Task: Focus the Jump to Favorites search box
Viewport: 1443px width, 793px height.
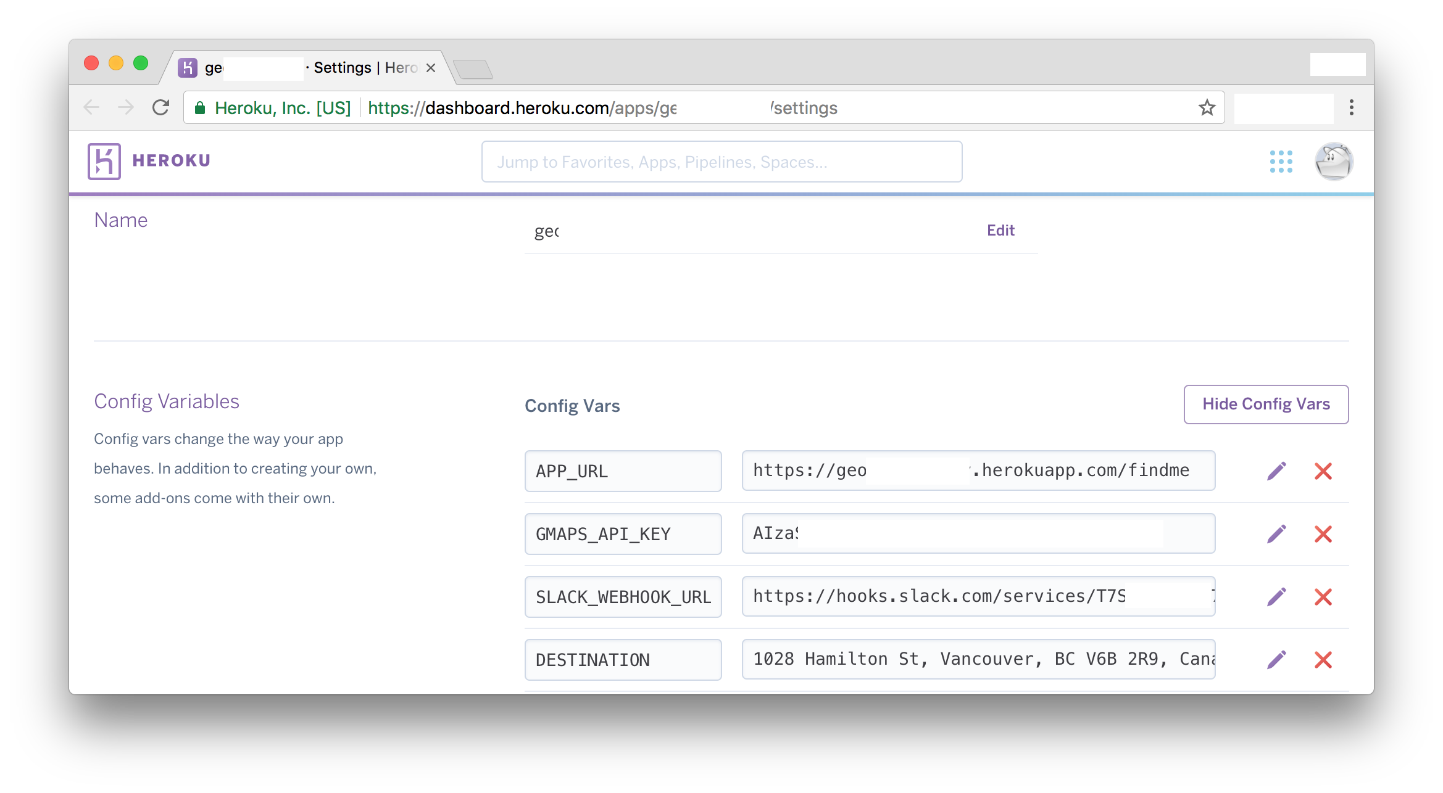Action: (721, 162)
